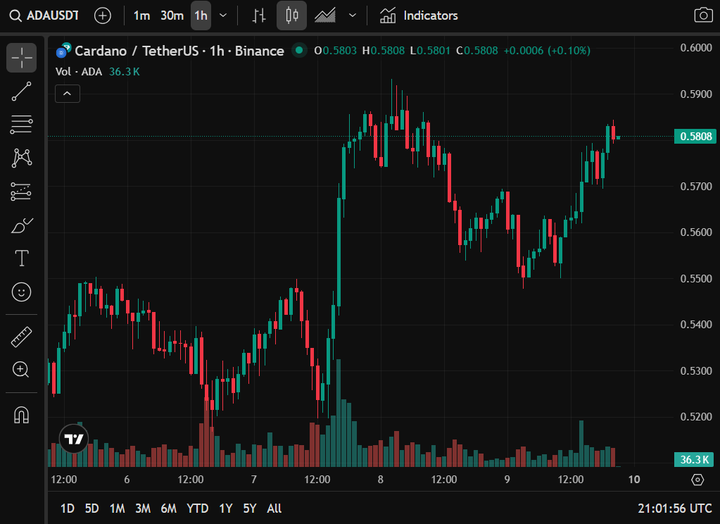
Task: Open the chart style dropdown arrow
Action: pyautogui.click(x=353, y=15)
